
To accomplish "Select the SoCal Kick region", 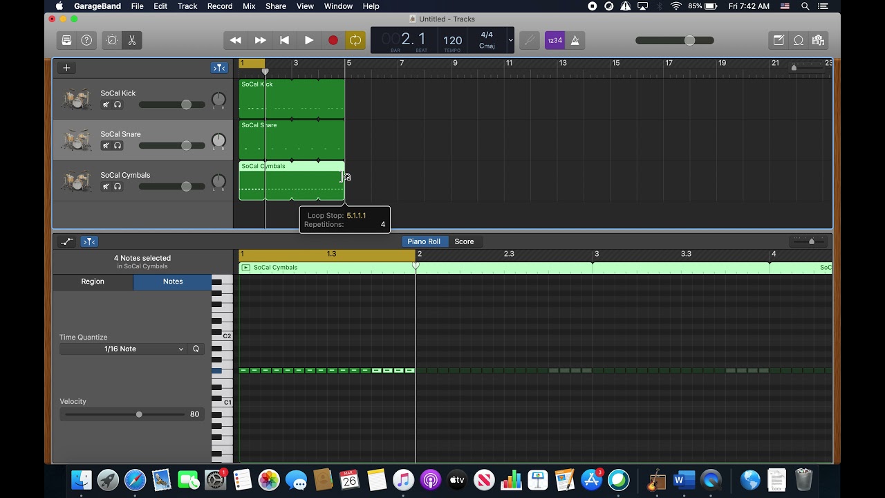I will click(x=292, y=99).
